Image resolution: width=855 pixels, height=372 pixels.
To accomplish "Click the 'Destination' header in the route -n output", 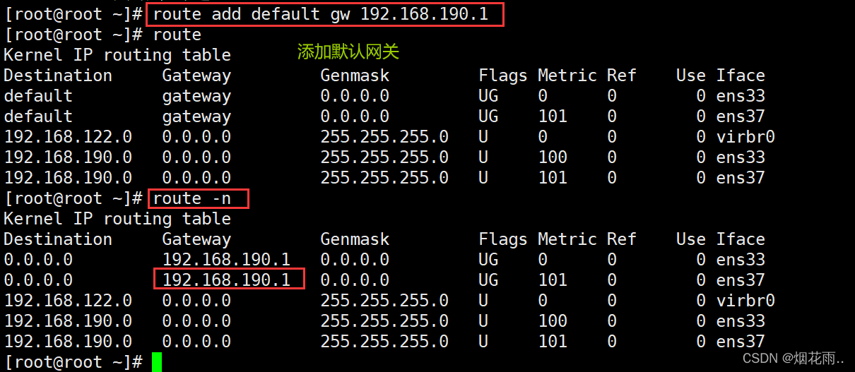I will (x=58, y=239).
